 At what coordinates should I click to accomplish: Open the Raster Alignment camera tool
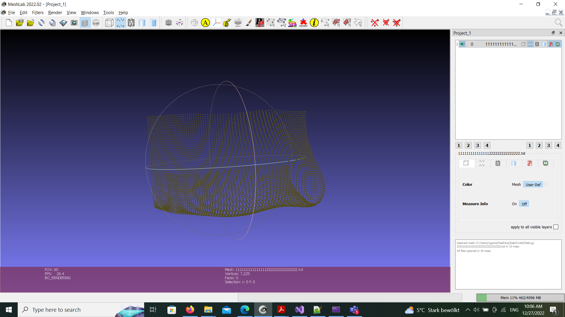(238, 23)
